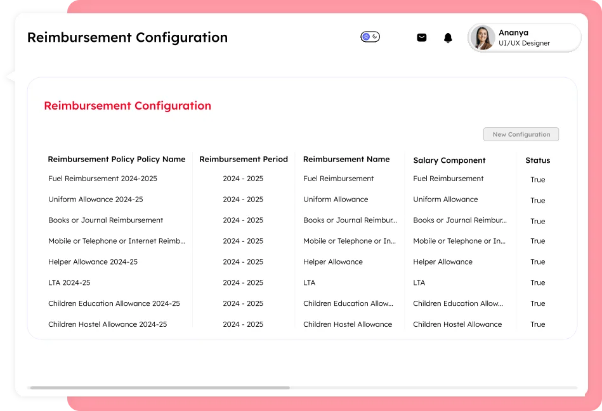602x411 pixels.
Task: Click the Reimbursement Name column header
Action: coord(346,160)
